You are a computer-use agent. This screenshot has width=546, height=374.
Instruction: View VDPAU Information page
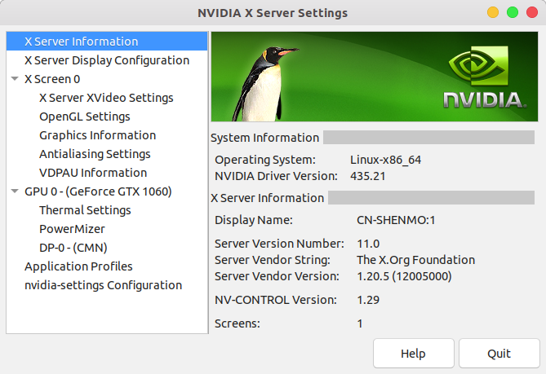[x=107, y=173]
